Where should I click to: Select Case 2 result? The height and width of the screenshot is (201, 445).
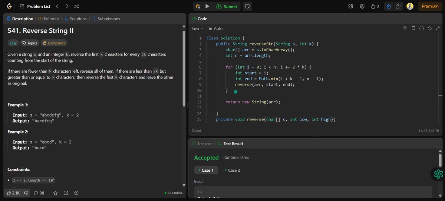(x=233, y=170)
